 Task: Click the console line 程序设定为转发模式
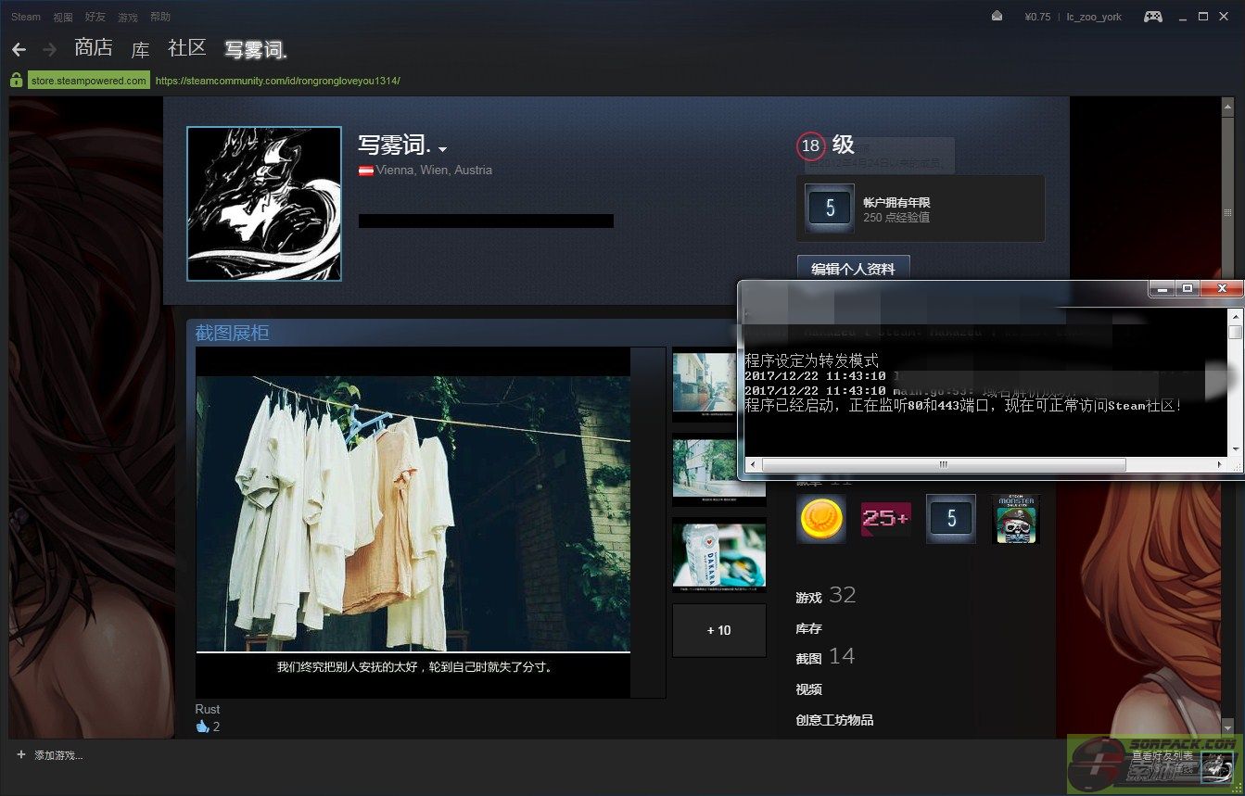(x=811, y=360)
